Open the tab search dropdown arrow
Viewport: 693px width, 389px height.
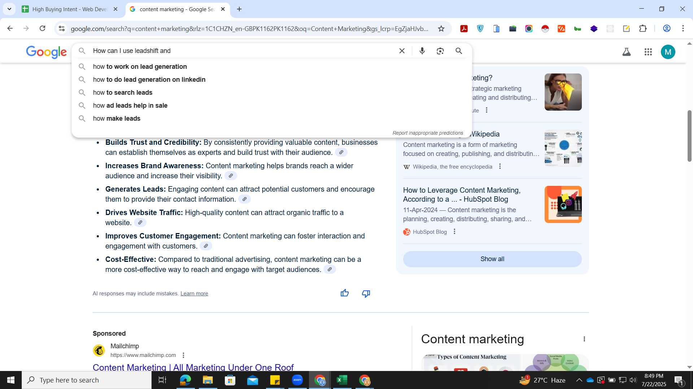pyautogui.click(x=9, y=9)
